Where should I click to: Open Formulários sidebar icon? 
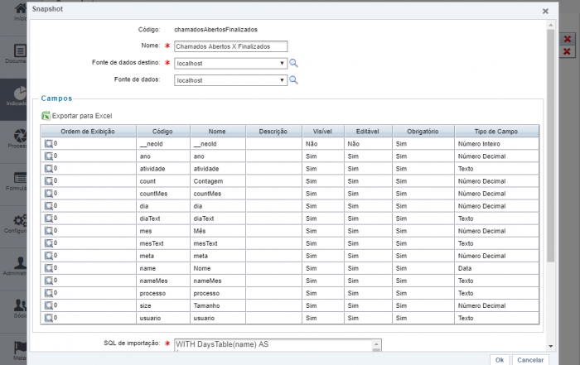[20, 178]
